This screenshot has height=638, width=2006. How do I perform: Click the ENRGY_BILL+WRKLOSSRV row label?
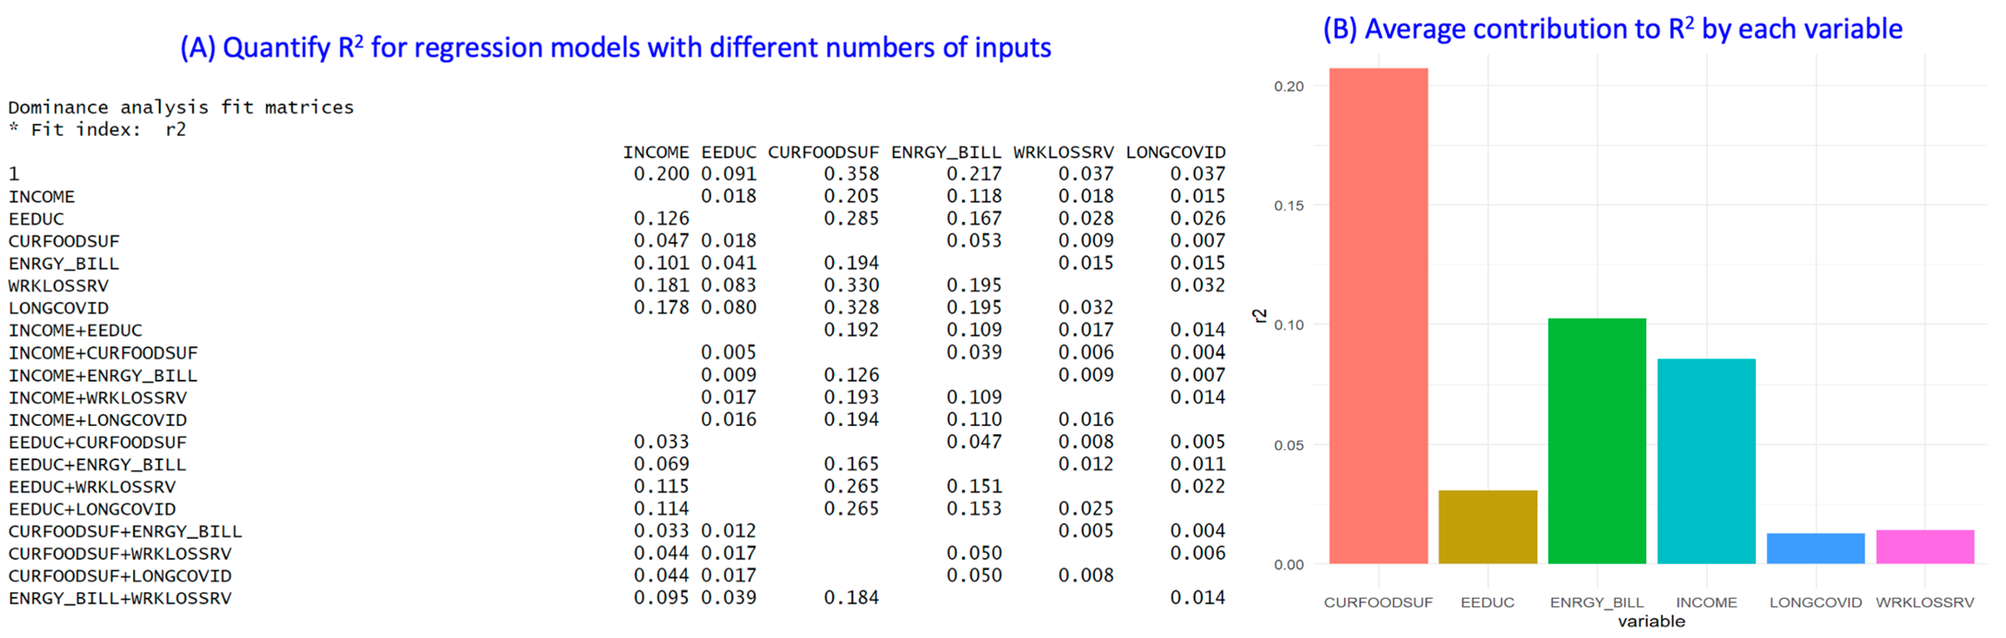(120, 598)
